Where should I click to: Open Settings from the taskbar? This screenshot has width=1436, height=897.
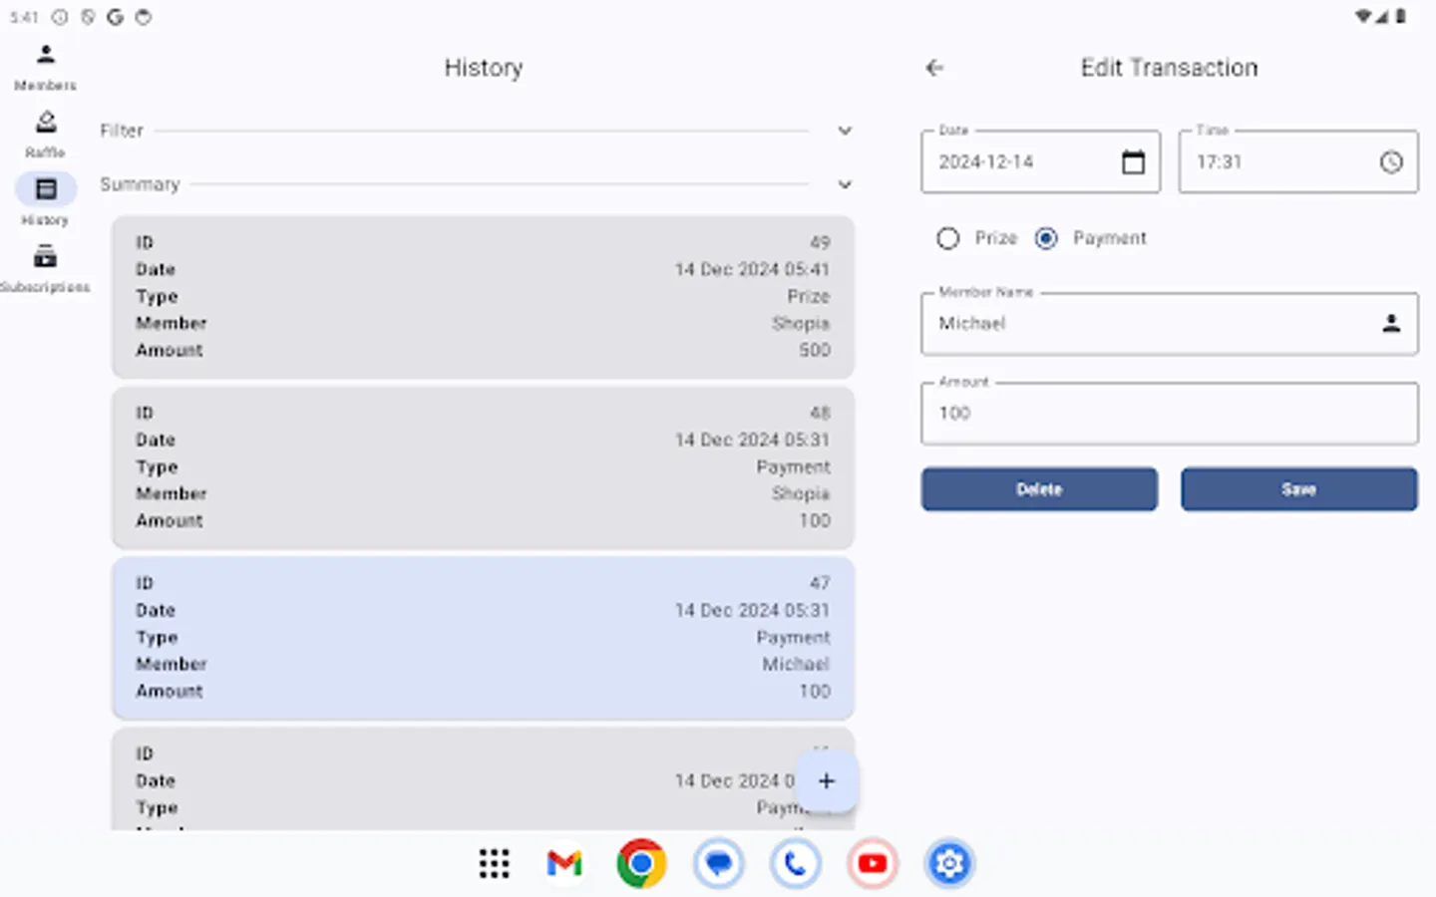949,863
